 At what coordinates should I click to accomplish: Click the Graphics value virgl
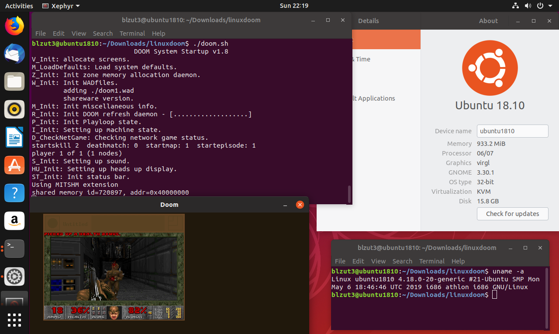coord(483,163)
